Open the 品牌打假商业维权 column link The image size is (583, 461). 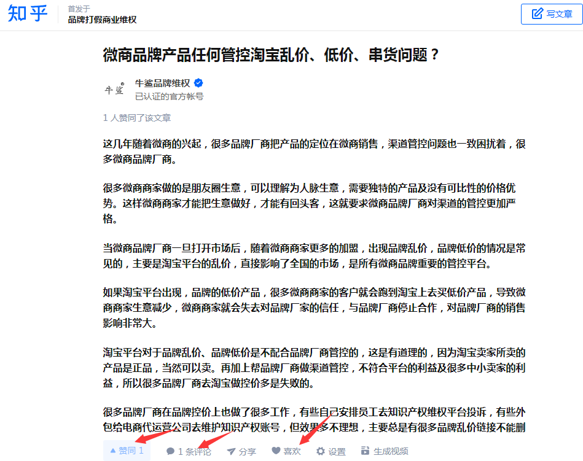[x=102, y=20]
